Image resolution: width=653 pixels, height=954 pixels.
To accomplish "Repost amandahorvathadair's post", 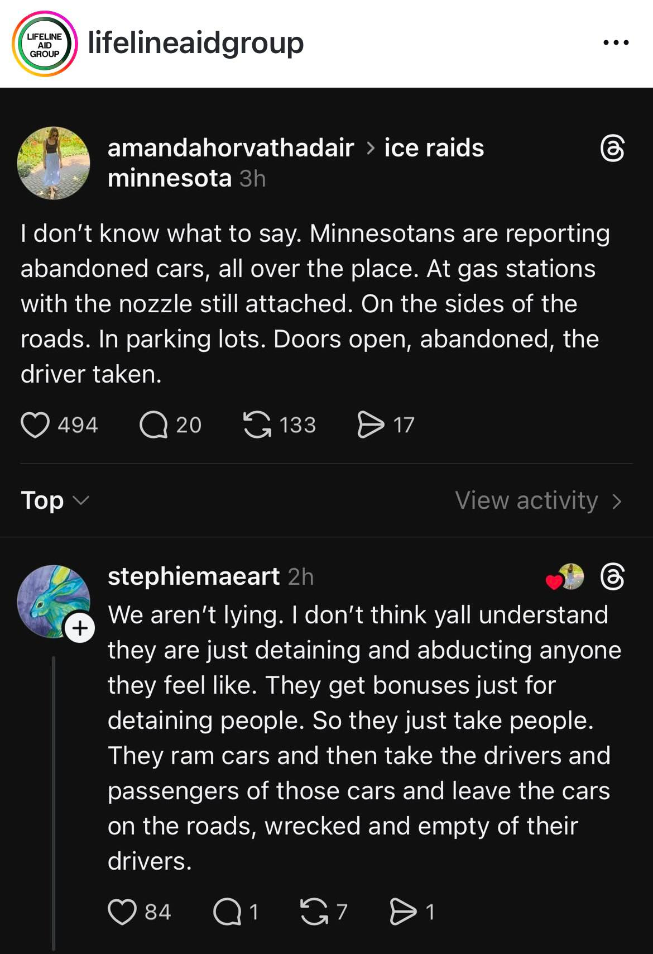I will (257, 424).
